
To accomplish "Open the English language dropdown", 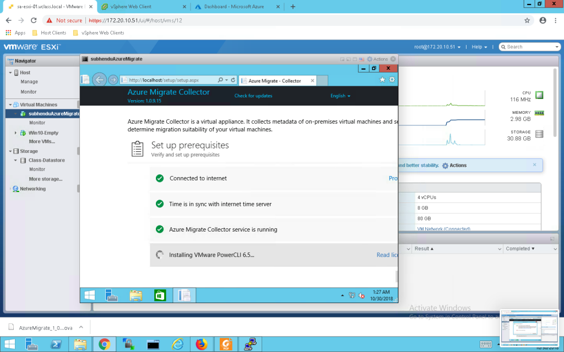I will pos(340,96).
